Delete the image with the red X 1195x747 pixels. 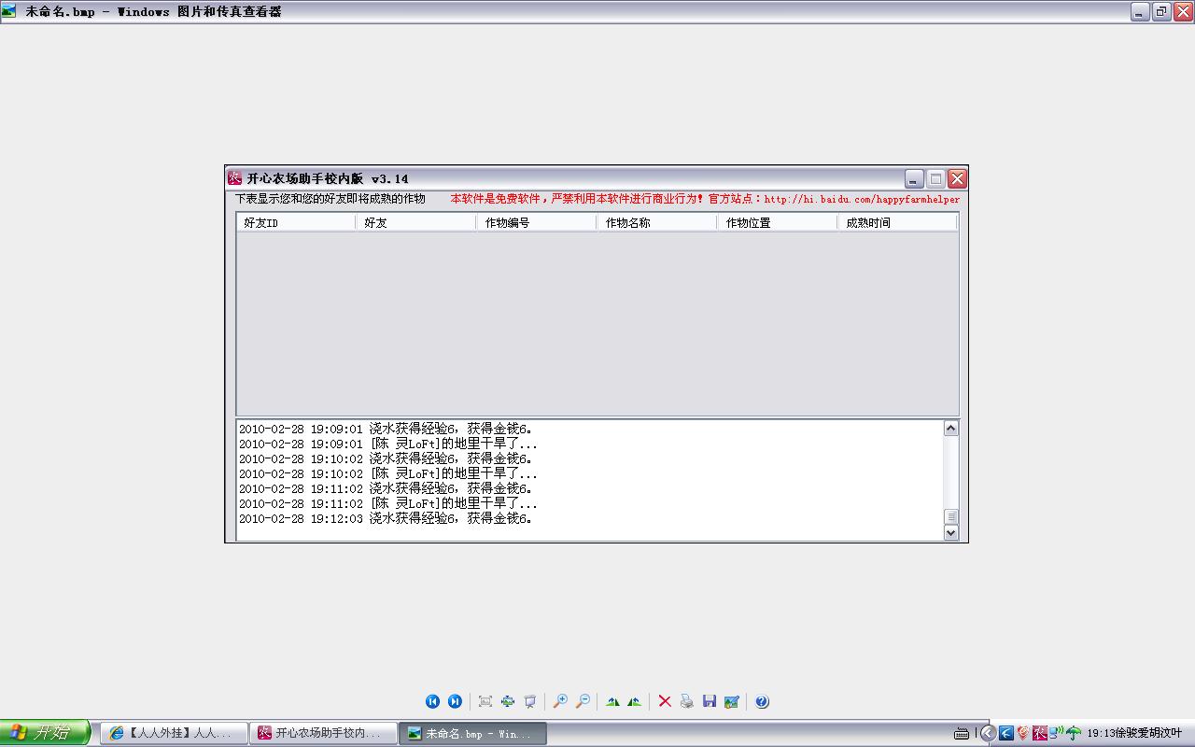click(665, 701)
